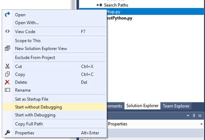Select the bold startup Python file in tree

(119, 18)
